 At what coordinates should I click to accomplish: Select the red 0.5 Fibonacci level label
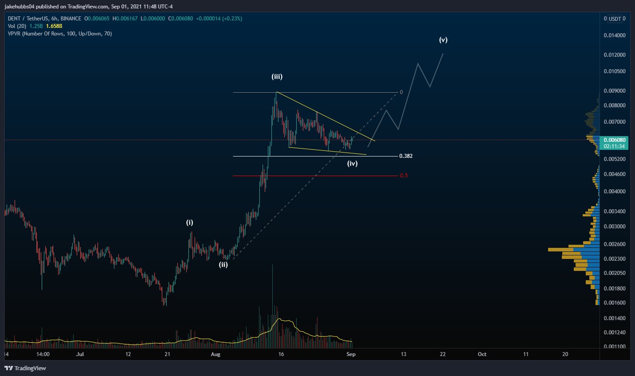pos(404,176)
